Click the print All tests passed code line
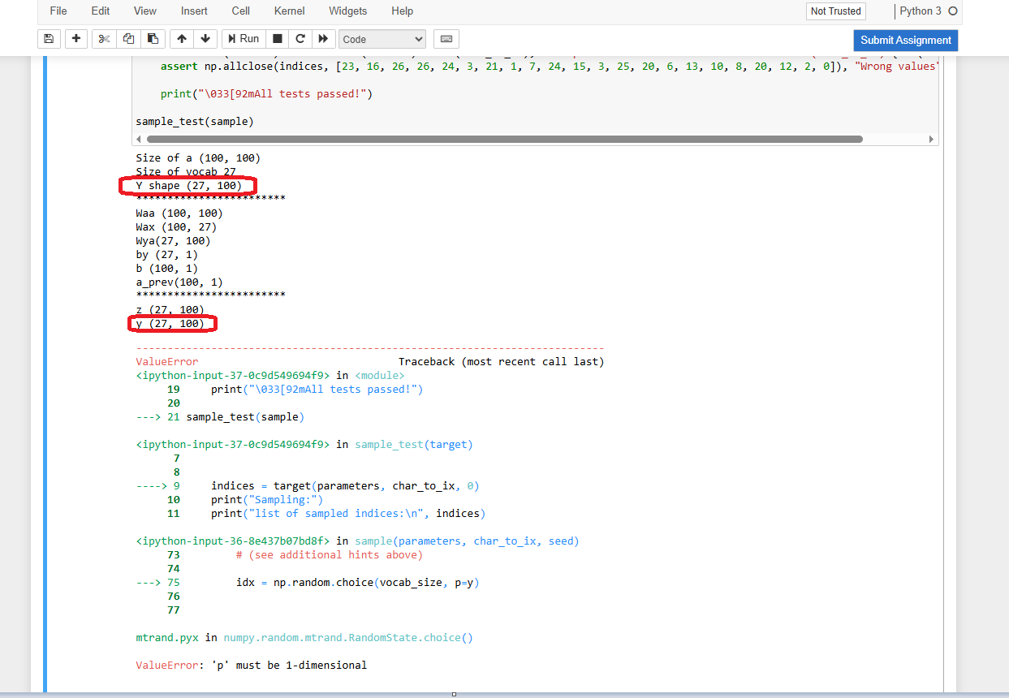The image size is (1009, 698). 266,94
